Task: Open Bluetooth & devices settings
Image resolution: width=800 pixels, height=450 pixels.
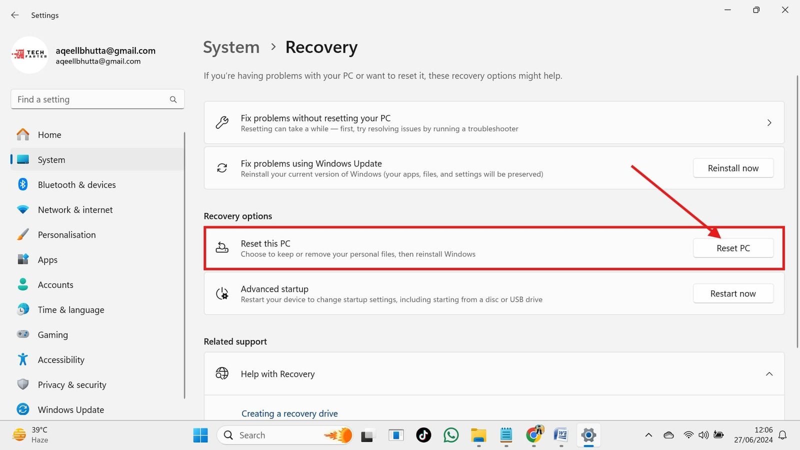Action: [x=23, y=184]
